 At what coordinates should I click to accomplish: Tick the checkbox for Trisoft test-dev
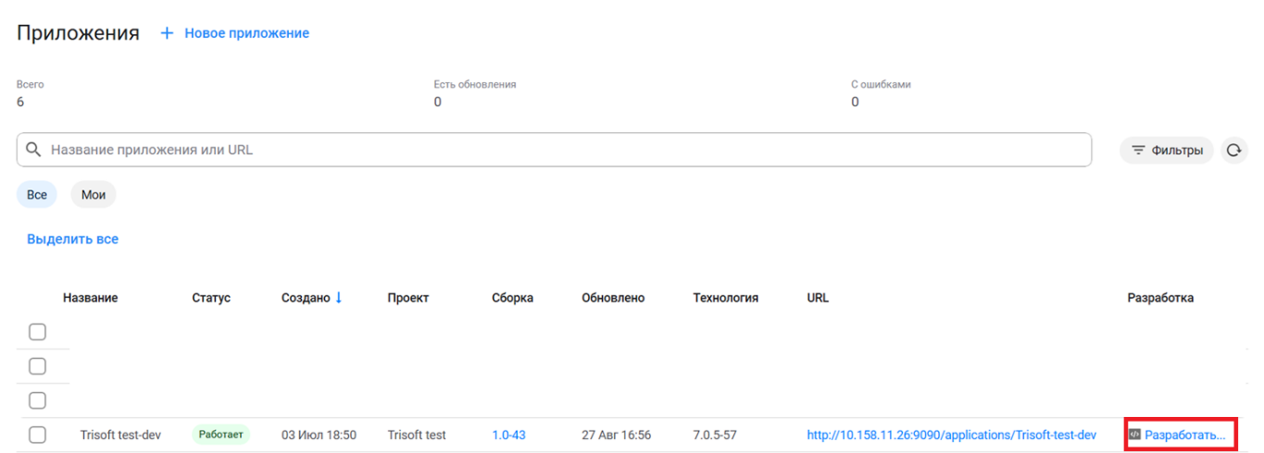(37, 435)
